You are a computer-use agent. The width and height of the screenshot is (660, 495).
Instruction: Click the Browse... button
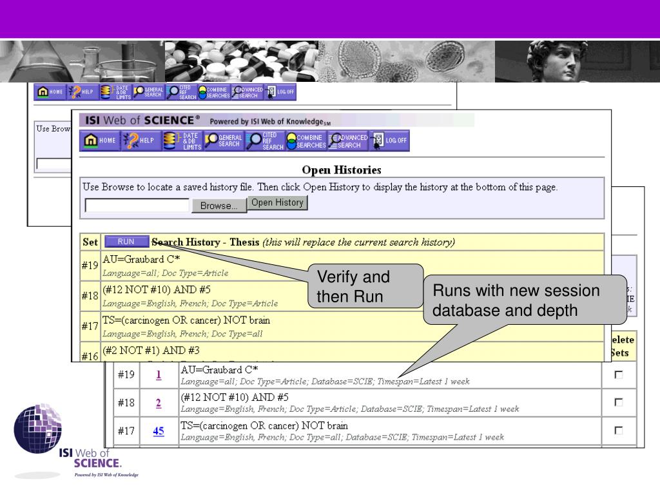point(219,206)
